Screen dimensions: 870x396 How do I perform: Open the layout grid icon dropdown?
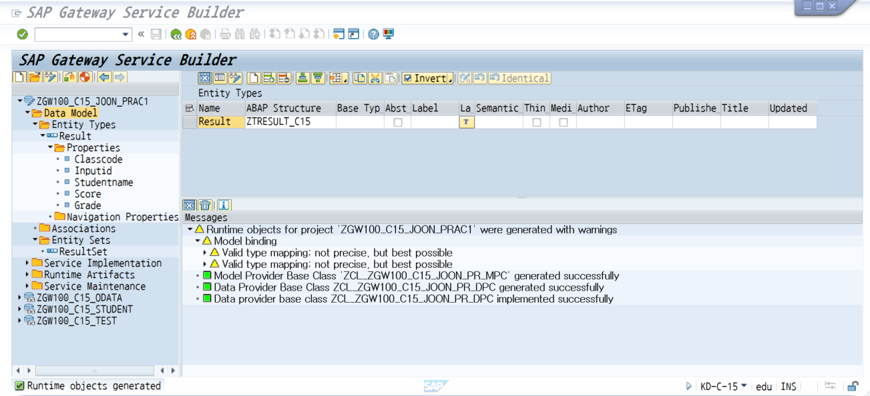pos(339,78)
